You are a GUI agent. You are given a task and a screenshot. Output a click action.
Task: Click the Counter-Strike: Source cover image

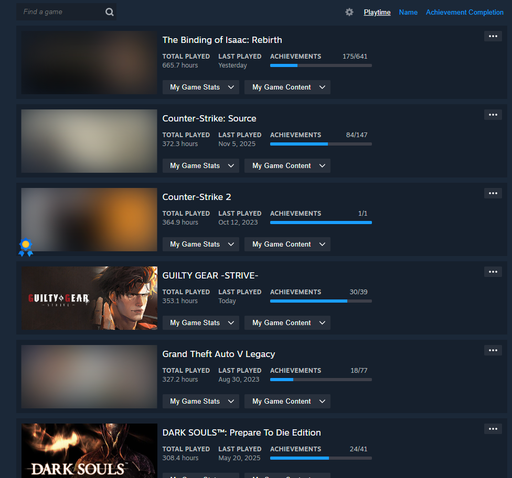tap(89, 141)
